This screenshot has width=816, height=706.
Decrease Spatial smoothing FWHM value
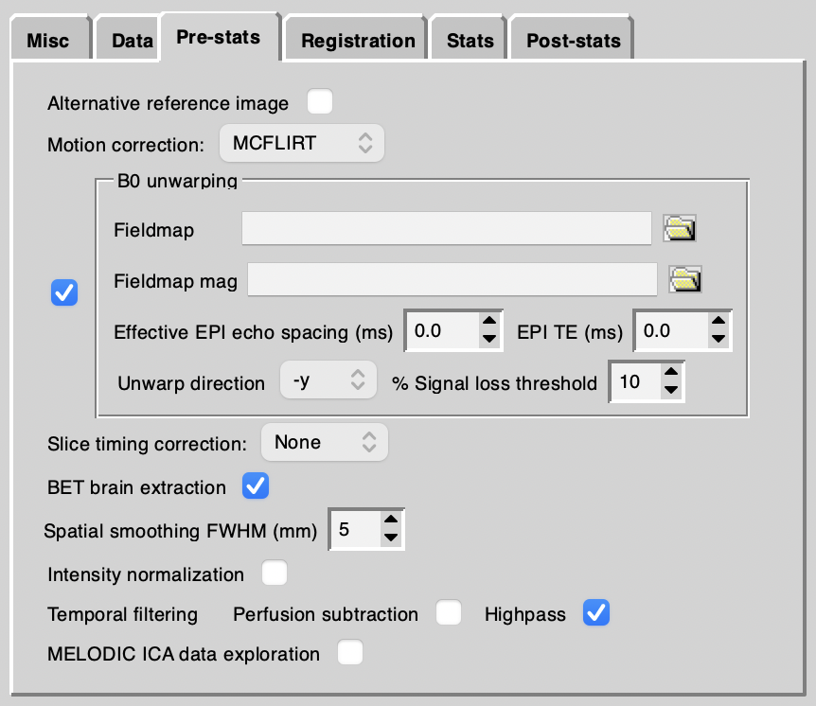[390, 538]
